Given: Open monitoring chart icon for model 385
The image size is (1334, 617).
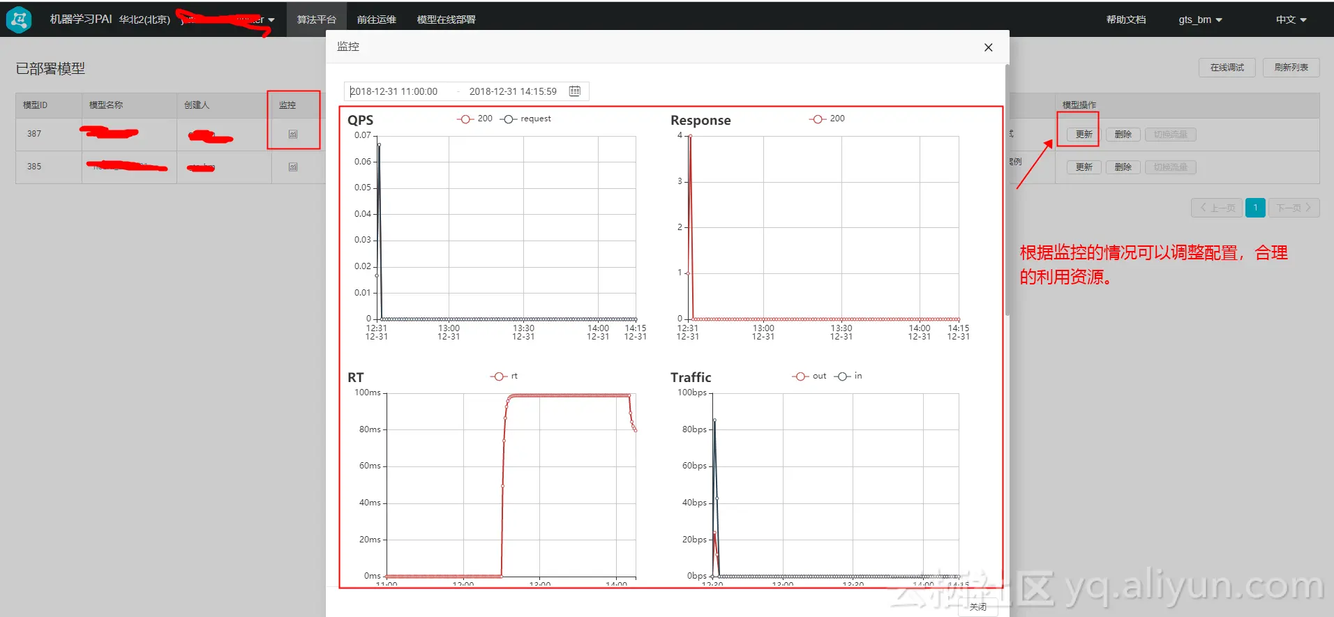Looking at the screenshot, I should [x=293, y=167].
